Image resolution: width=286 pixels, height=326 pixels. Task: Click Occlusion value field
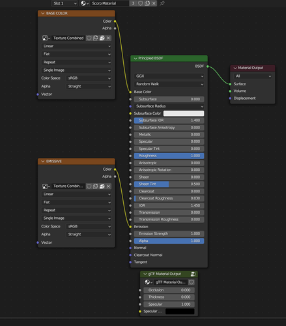(169, 290)
